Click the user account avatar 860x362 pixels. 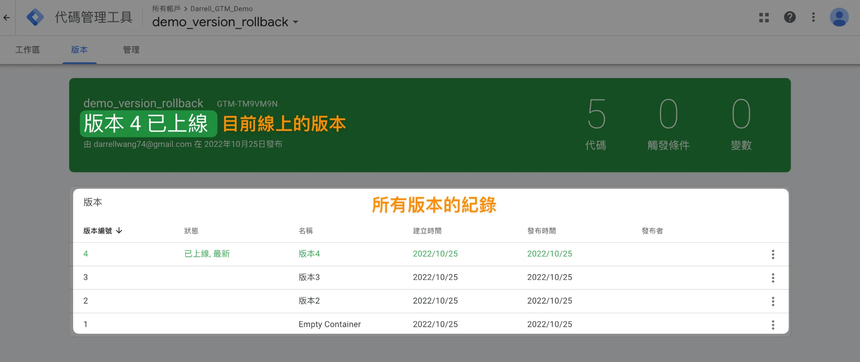pyautogui.click(x=839, y=18)
